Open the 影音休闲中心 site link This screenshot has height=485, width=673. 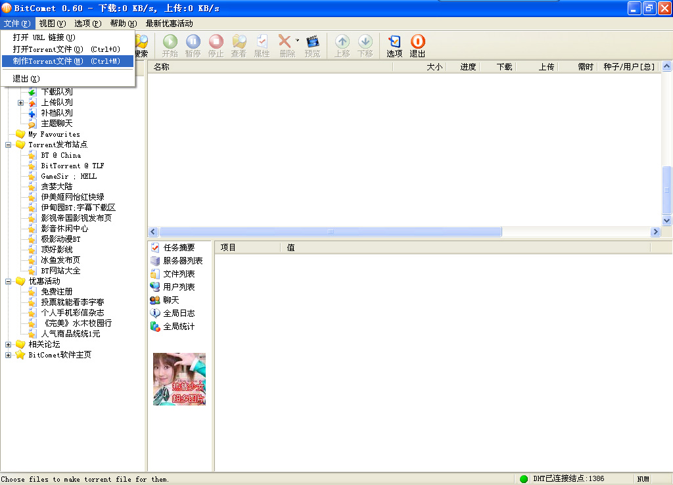coord(64,229)
